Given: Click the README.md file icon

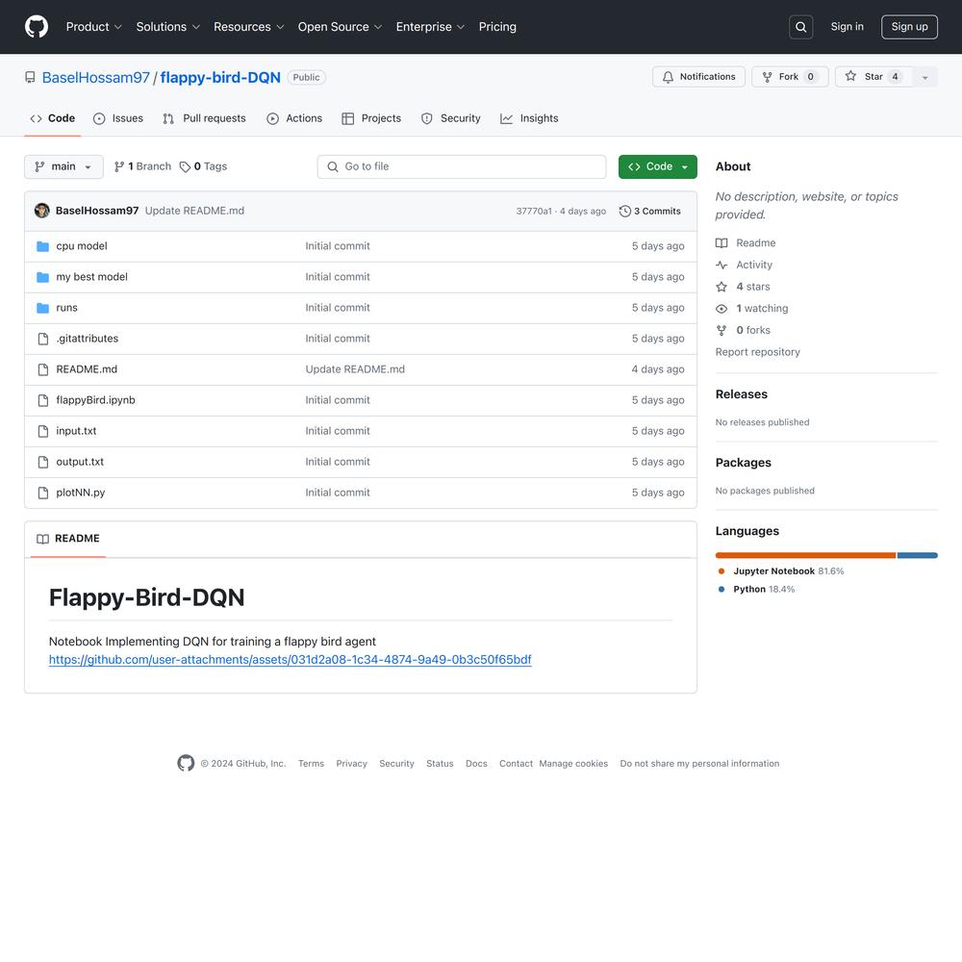Looking at the screenshot, I should 43,369.
